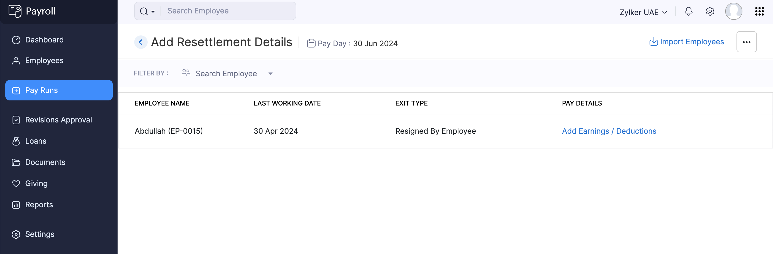
Task: Open Reports section in sidebar
Action: [x=39, y=205]
